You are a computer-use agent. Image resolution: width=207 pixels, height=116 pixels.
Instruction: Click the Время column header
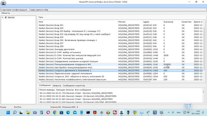click(198, 22)
